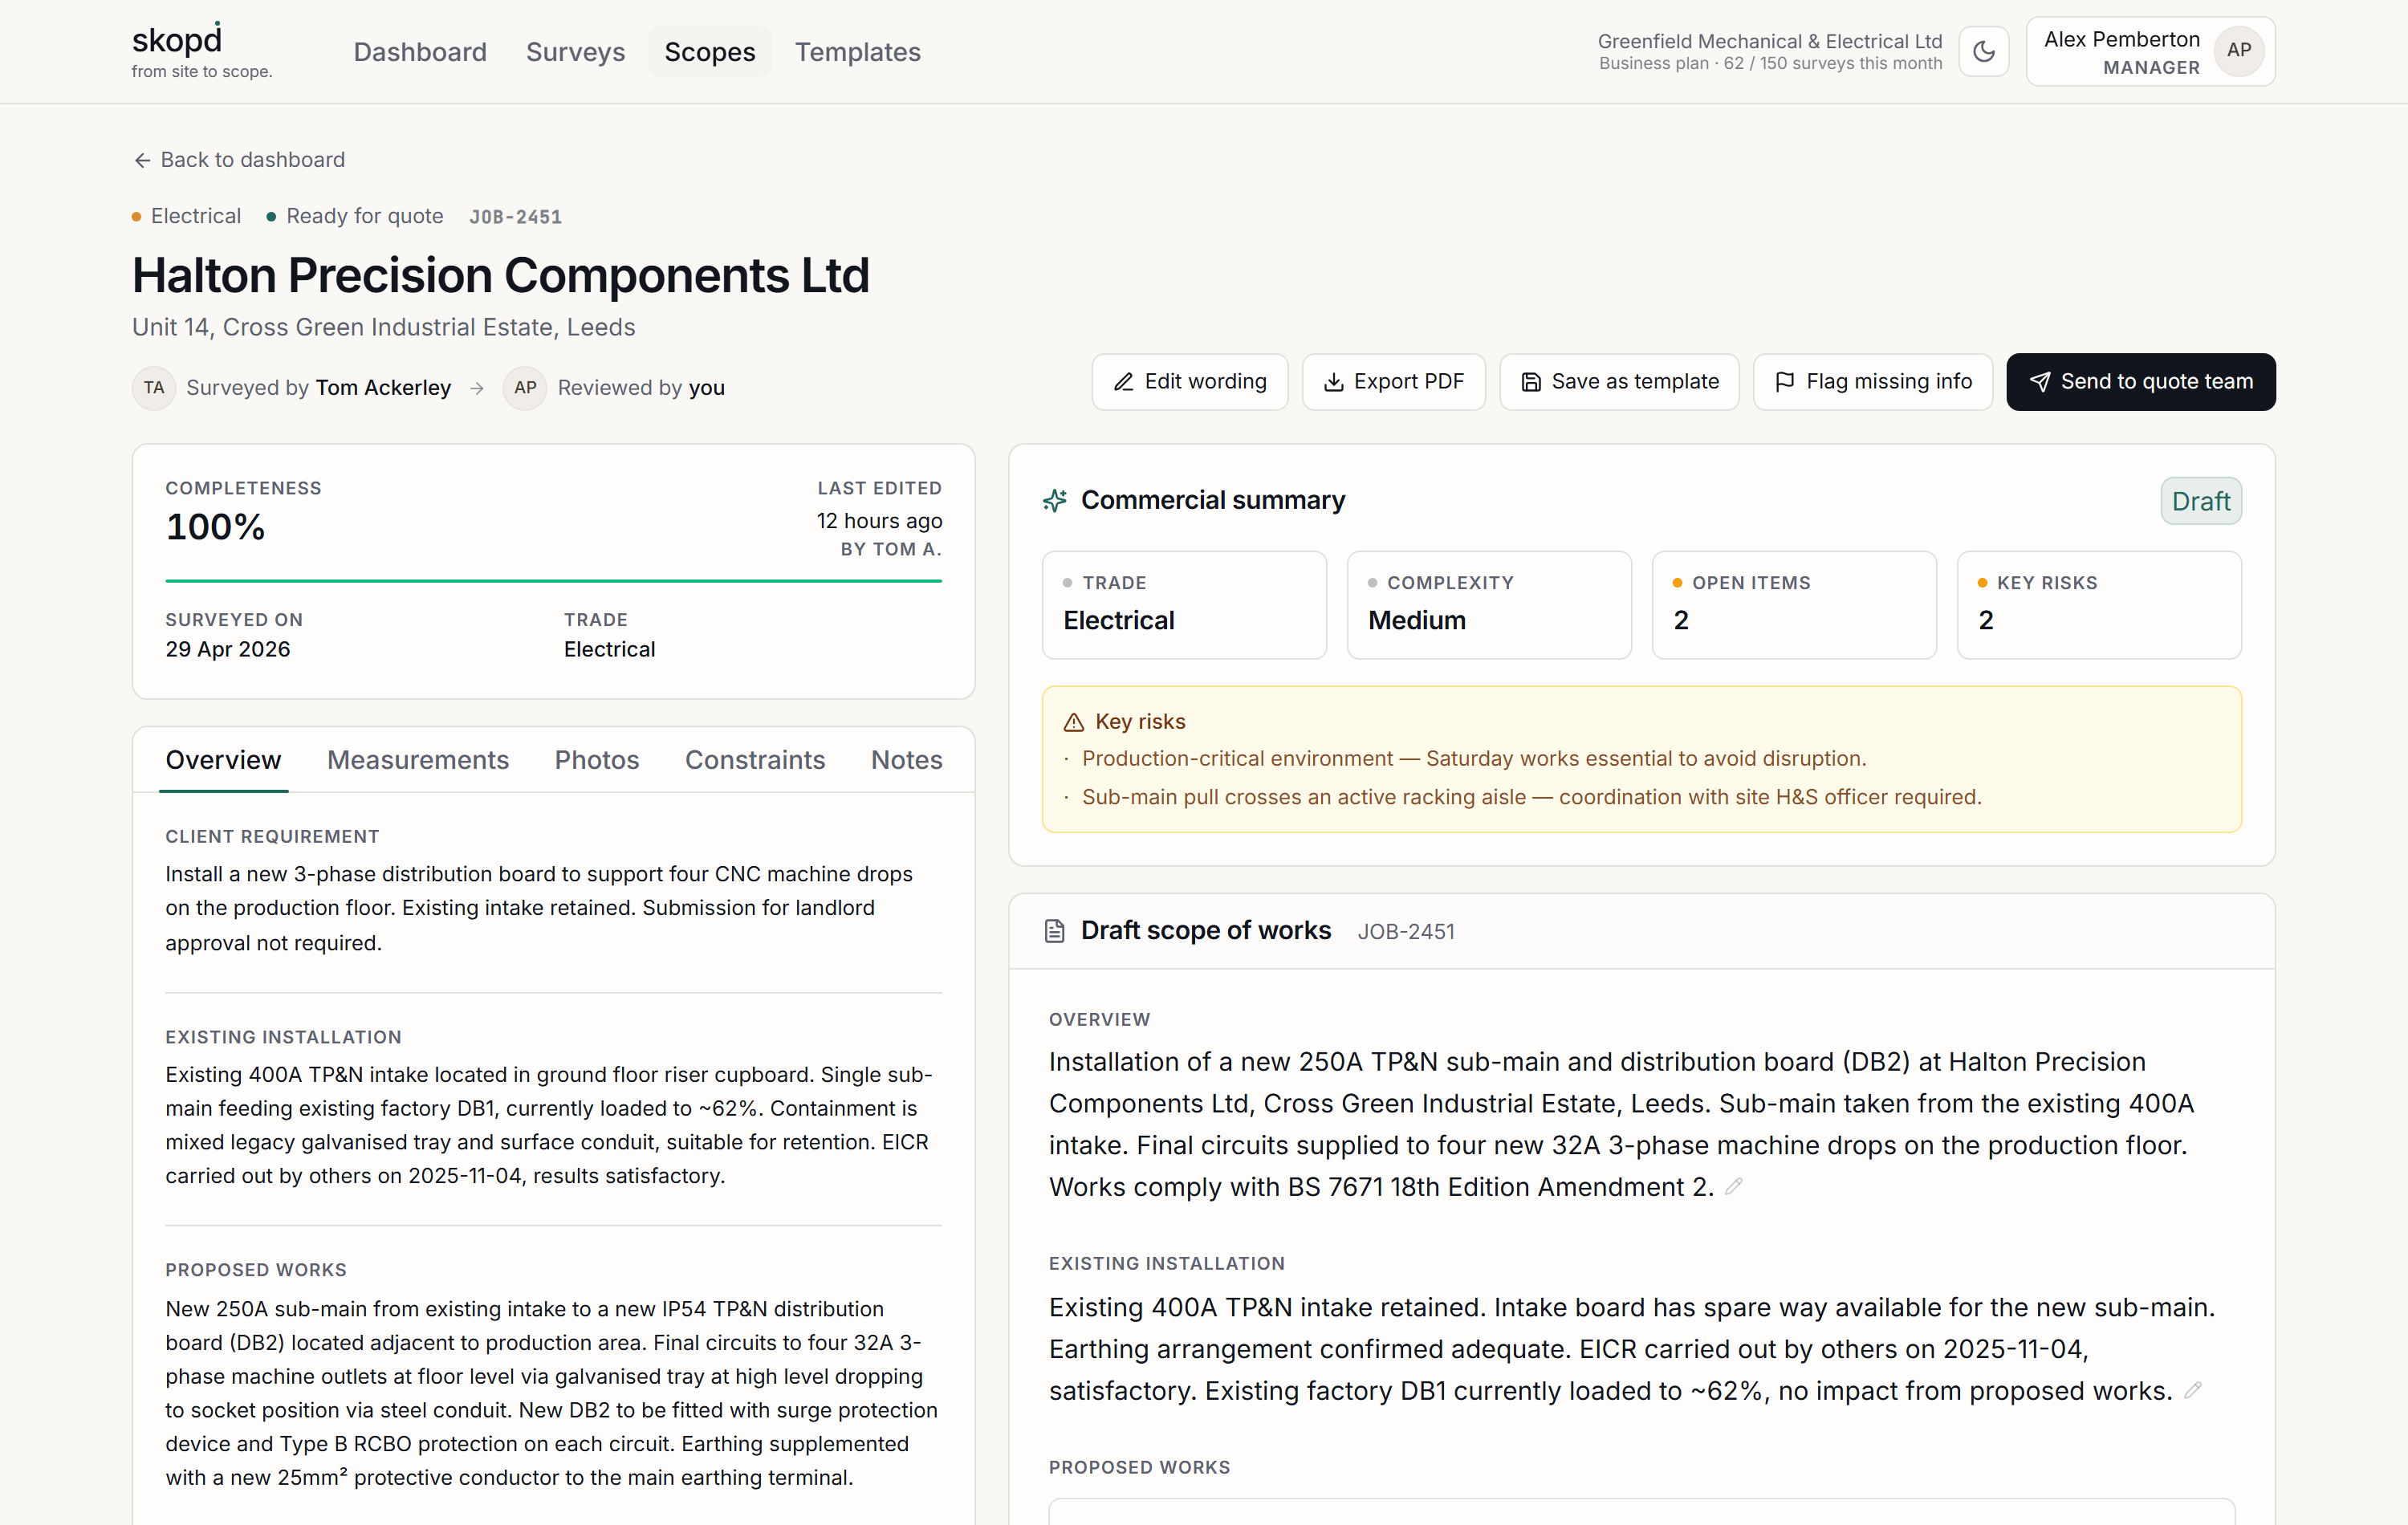Click the Trade Electrical summary card
This screenshot has width=2408, height=1525.
point(1184,605)
